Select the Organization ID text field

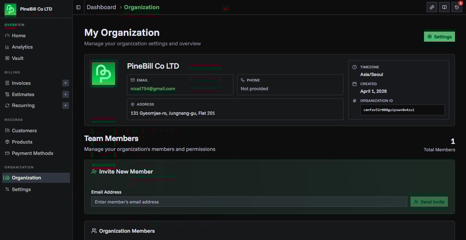(x=402, y=110)
